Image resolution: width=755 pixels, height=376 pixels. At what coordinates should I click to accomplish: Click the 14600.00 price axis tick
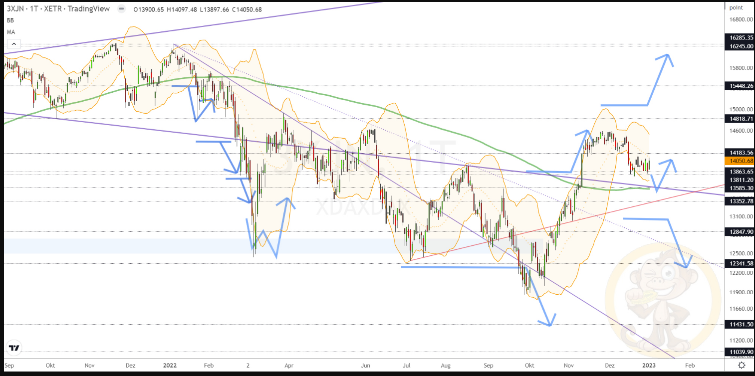[x=741, y=131]
